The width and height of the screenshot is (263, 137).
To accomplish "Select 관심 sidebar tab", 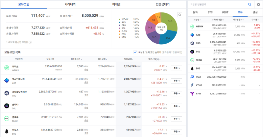I will pos(255,12).
